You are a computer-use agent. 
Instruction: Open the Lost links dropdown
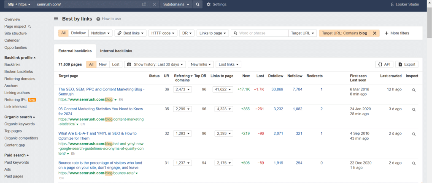point(228,64)
